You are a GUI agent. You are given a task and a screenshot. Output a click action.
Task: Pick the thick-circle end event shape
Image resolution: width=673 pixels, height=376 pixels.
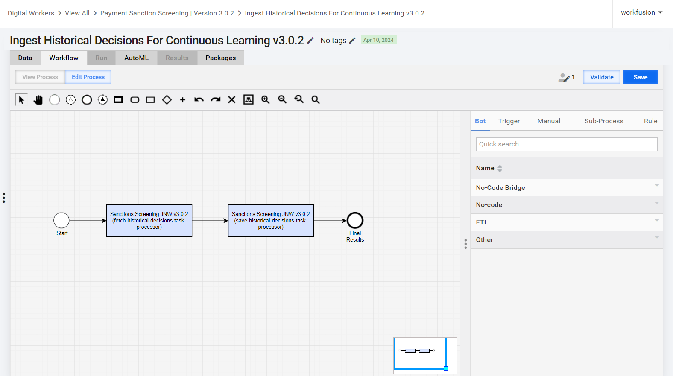click(87, 99)
